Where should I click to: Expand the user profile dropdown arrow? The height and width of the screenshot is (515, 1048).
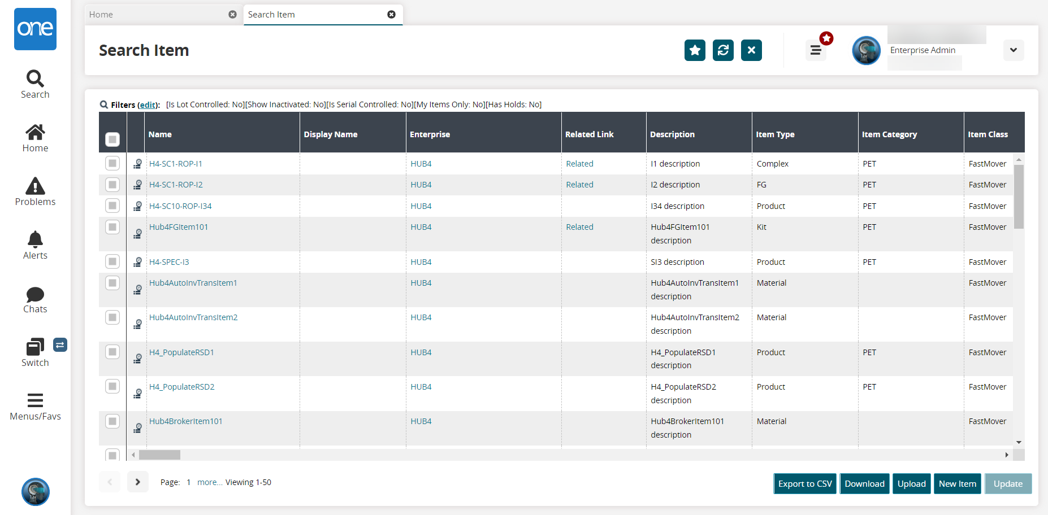click(x=1013, y=50)
